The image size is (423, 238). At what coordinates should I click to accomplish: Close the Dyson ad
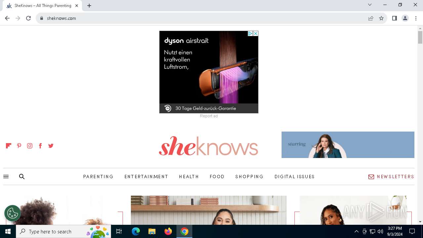tap(255, 33)
